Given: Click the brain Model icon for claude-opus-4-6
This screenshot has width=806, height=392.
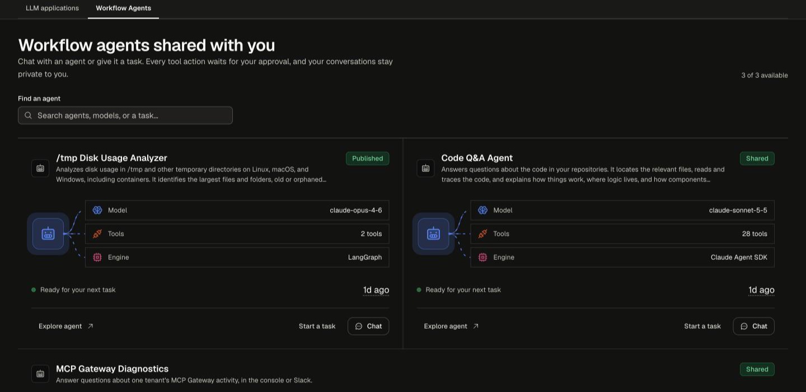Looking at the screenshot, I should [97, 210].
